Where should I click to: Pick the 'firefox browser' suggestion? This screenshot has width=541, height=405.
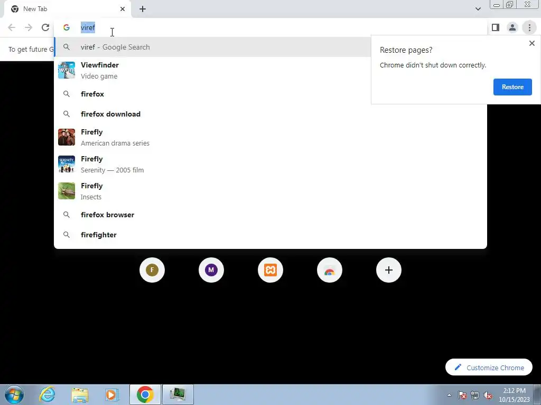[x=270, y=215]
